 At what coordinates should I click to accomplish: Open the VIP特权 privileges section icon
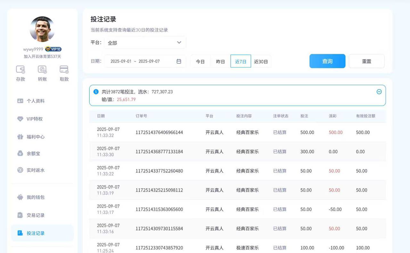pos(21,119)
